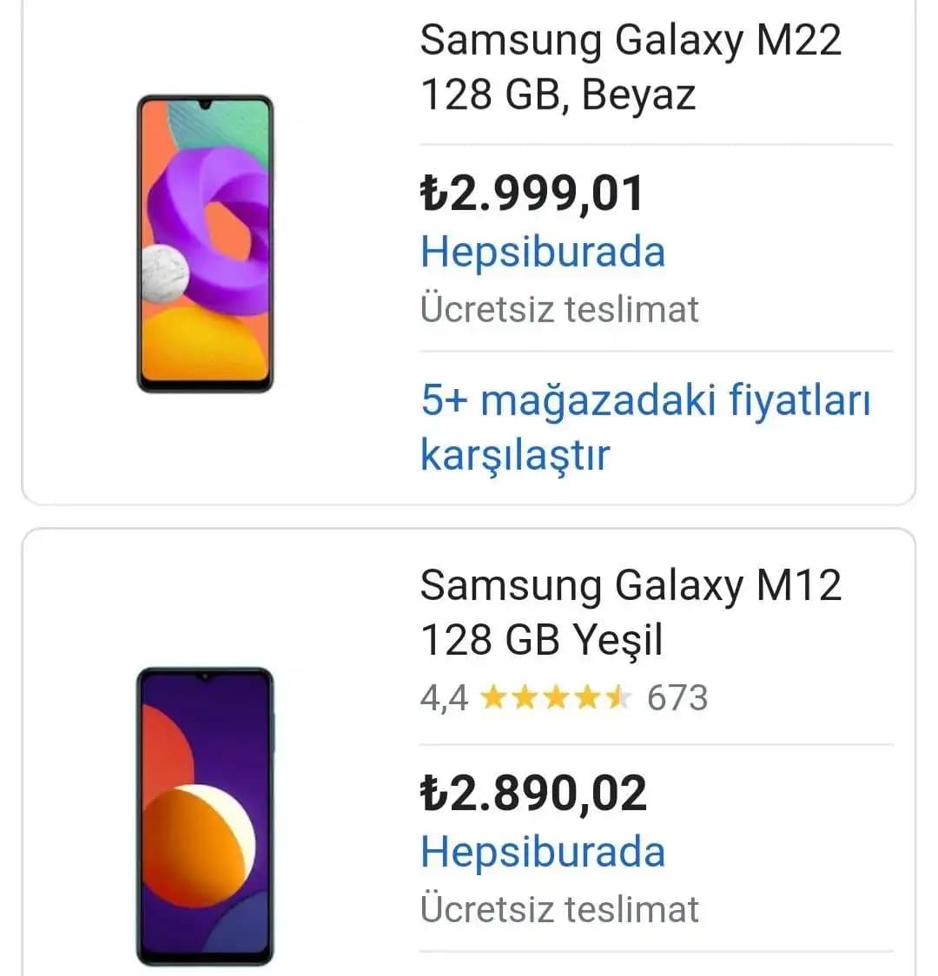Open Hepsiburada store link for Galaxy M22
This screenshot has height=976, width=938.
543,252
